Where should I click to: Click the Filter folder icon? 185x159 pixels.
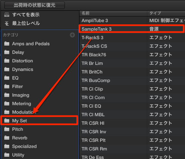7,87
